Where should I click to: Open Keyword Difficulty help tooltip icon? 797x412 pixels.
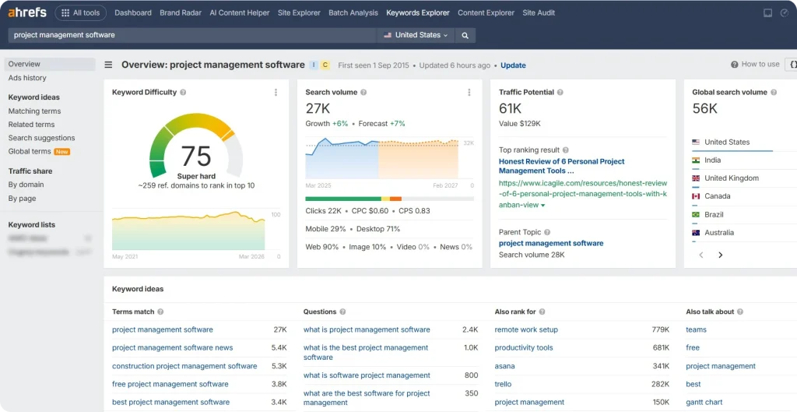[183, 92]
